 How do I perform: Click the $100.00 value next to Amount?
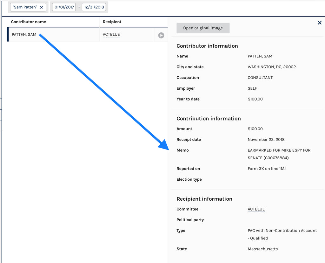pos(255,129)
